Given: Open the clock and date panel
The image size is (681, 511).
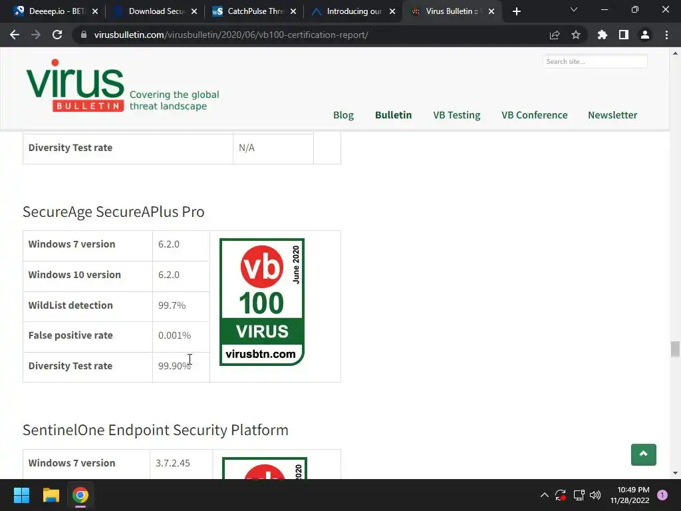Looking at the screenshot, I should [x=630, y=495].
